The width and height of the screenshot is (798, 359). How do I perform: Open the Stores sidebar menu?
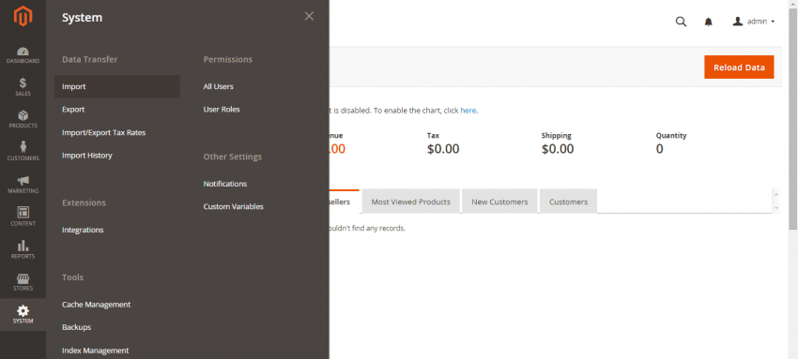point(23,282)
